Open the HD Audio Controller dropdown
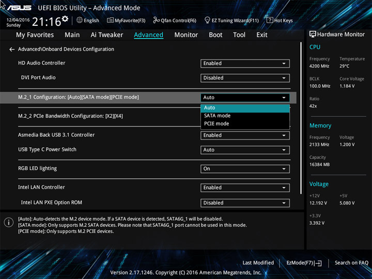372x279 pixels. point(245,64)
